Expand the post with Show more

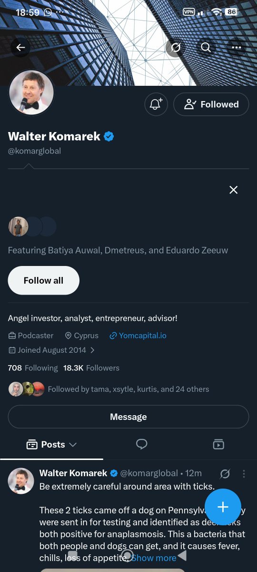click(153, 557)
